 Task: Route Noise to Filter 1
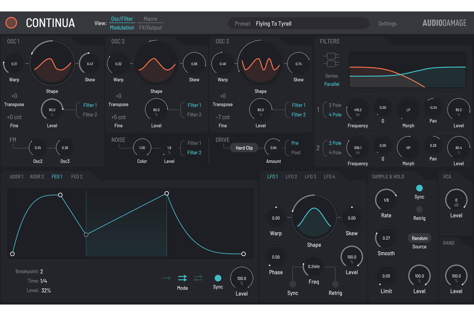(194, 143)
